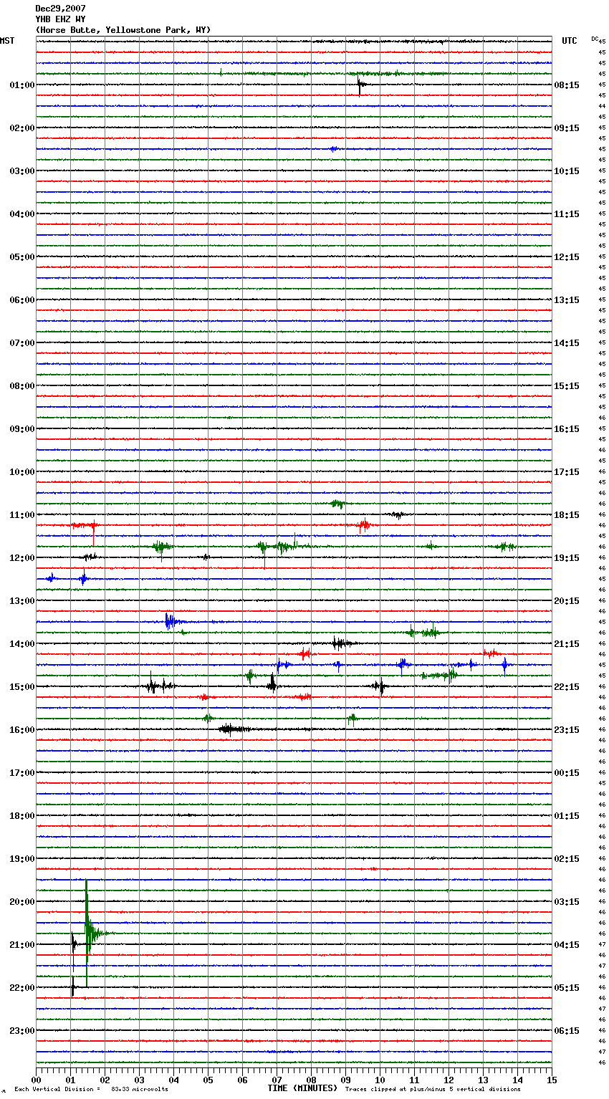The height and width of the screenshot is (1099, 609).
Task: Click the 22:15 UTC time label
Action: pyautogui.click(x=567, y=687)
